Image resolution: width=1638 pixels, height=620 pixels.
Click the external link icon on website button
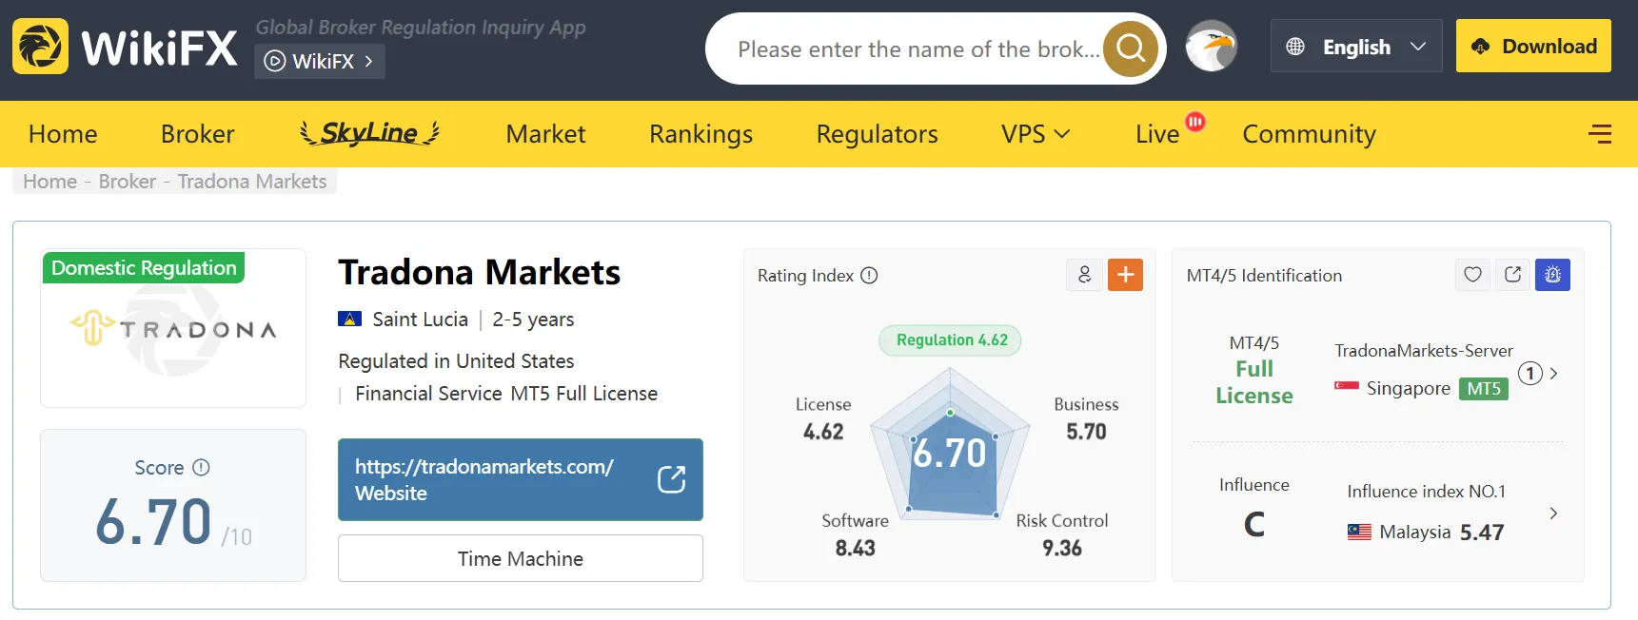[x=671, y=479]
